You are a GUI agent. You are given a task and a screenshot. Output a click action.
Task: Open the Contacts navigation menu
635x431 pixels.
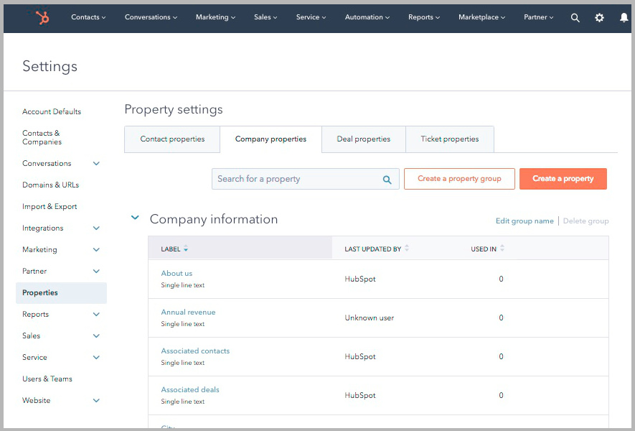click(x=88, y=17)
